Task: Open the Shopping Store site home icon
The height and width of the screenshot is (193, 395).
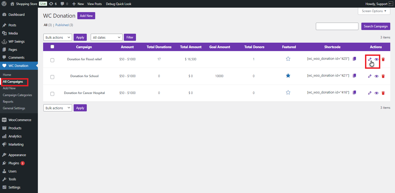Action: [12, 4]
